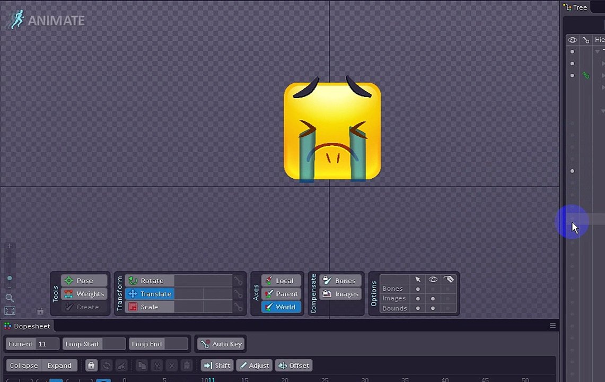This screenshot has height=382, width=605.
Task: Turn on Bones compensation
Action: coord(340,281)
